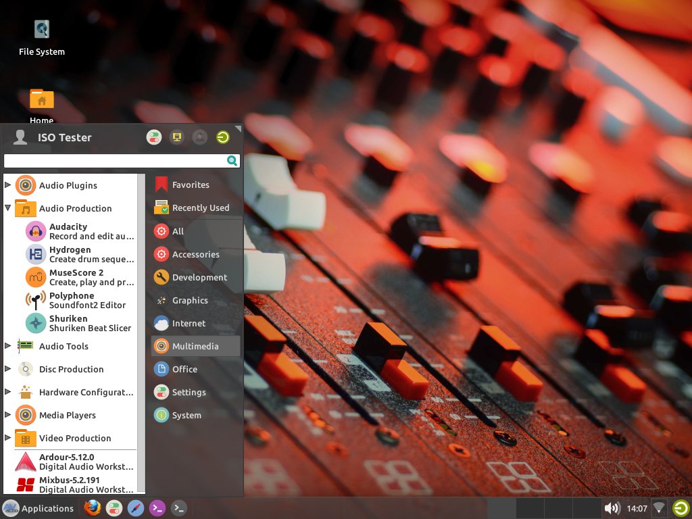Open Polyphone Soundfont2 Editor icon
Viewport: 692px width, 519px height.
36,300
